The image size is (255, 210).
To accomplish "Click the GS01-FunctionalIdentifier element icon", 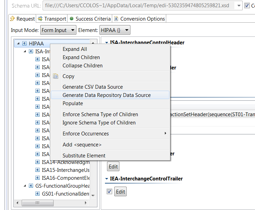I will click(x=38, y=194).
